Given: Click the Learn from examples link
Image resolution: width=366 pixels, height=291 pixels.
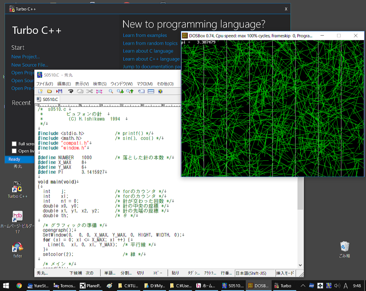Looking at the screenshot, I should [x=145, y=36].
